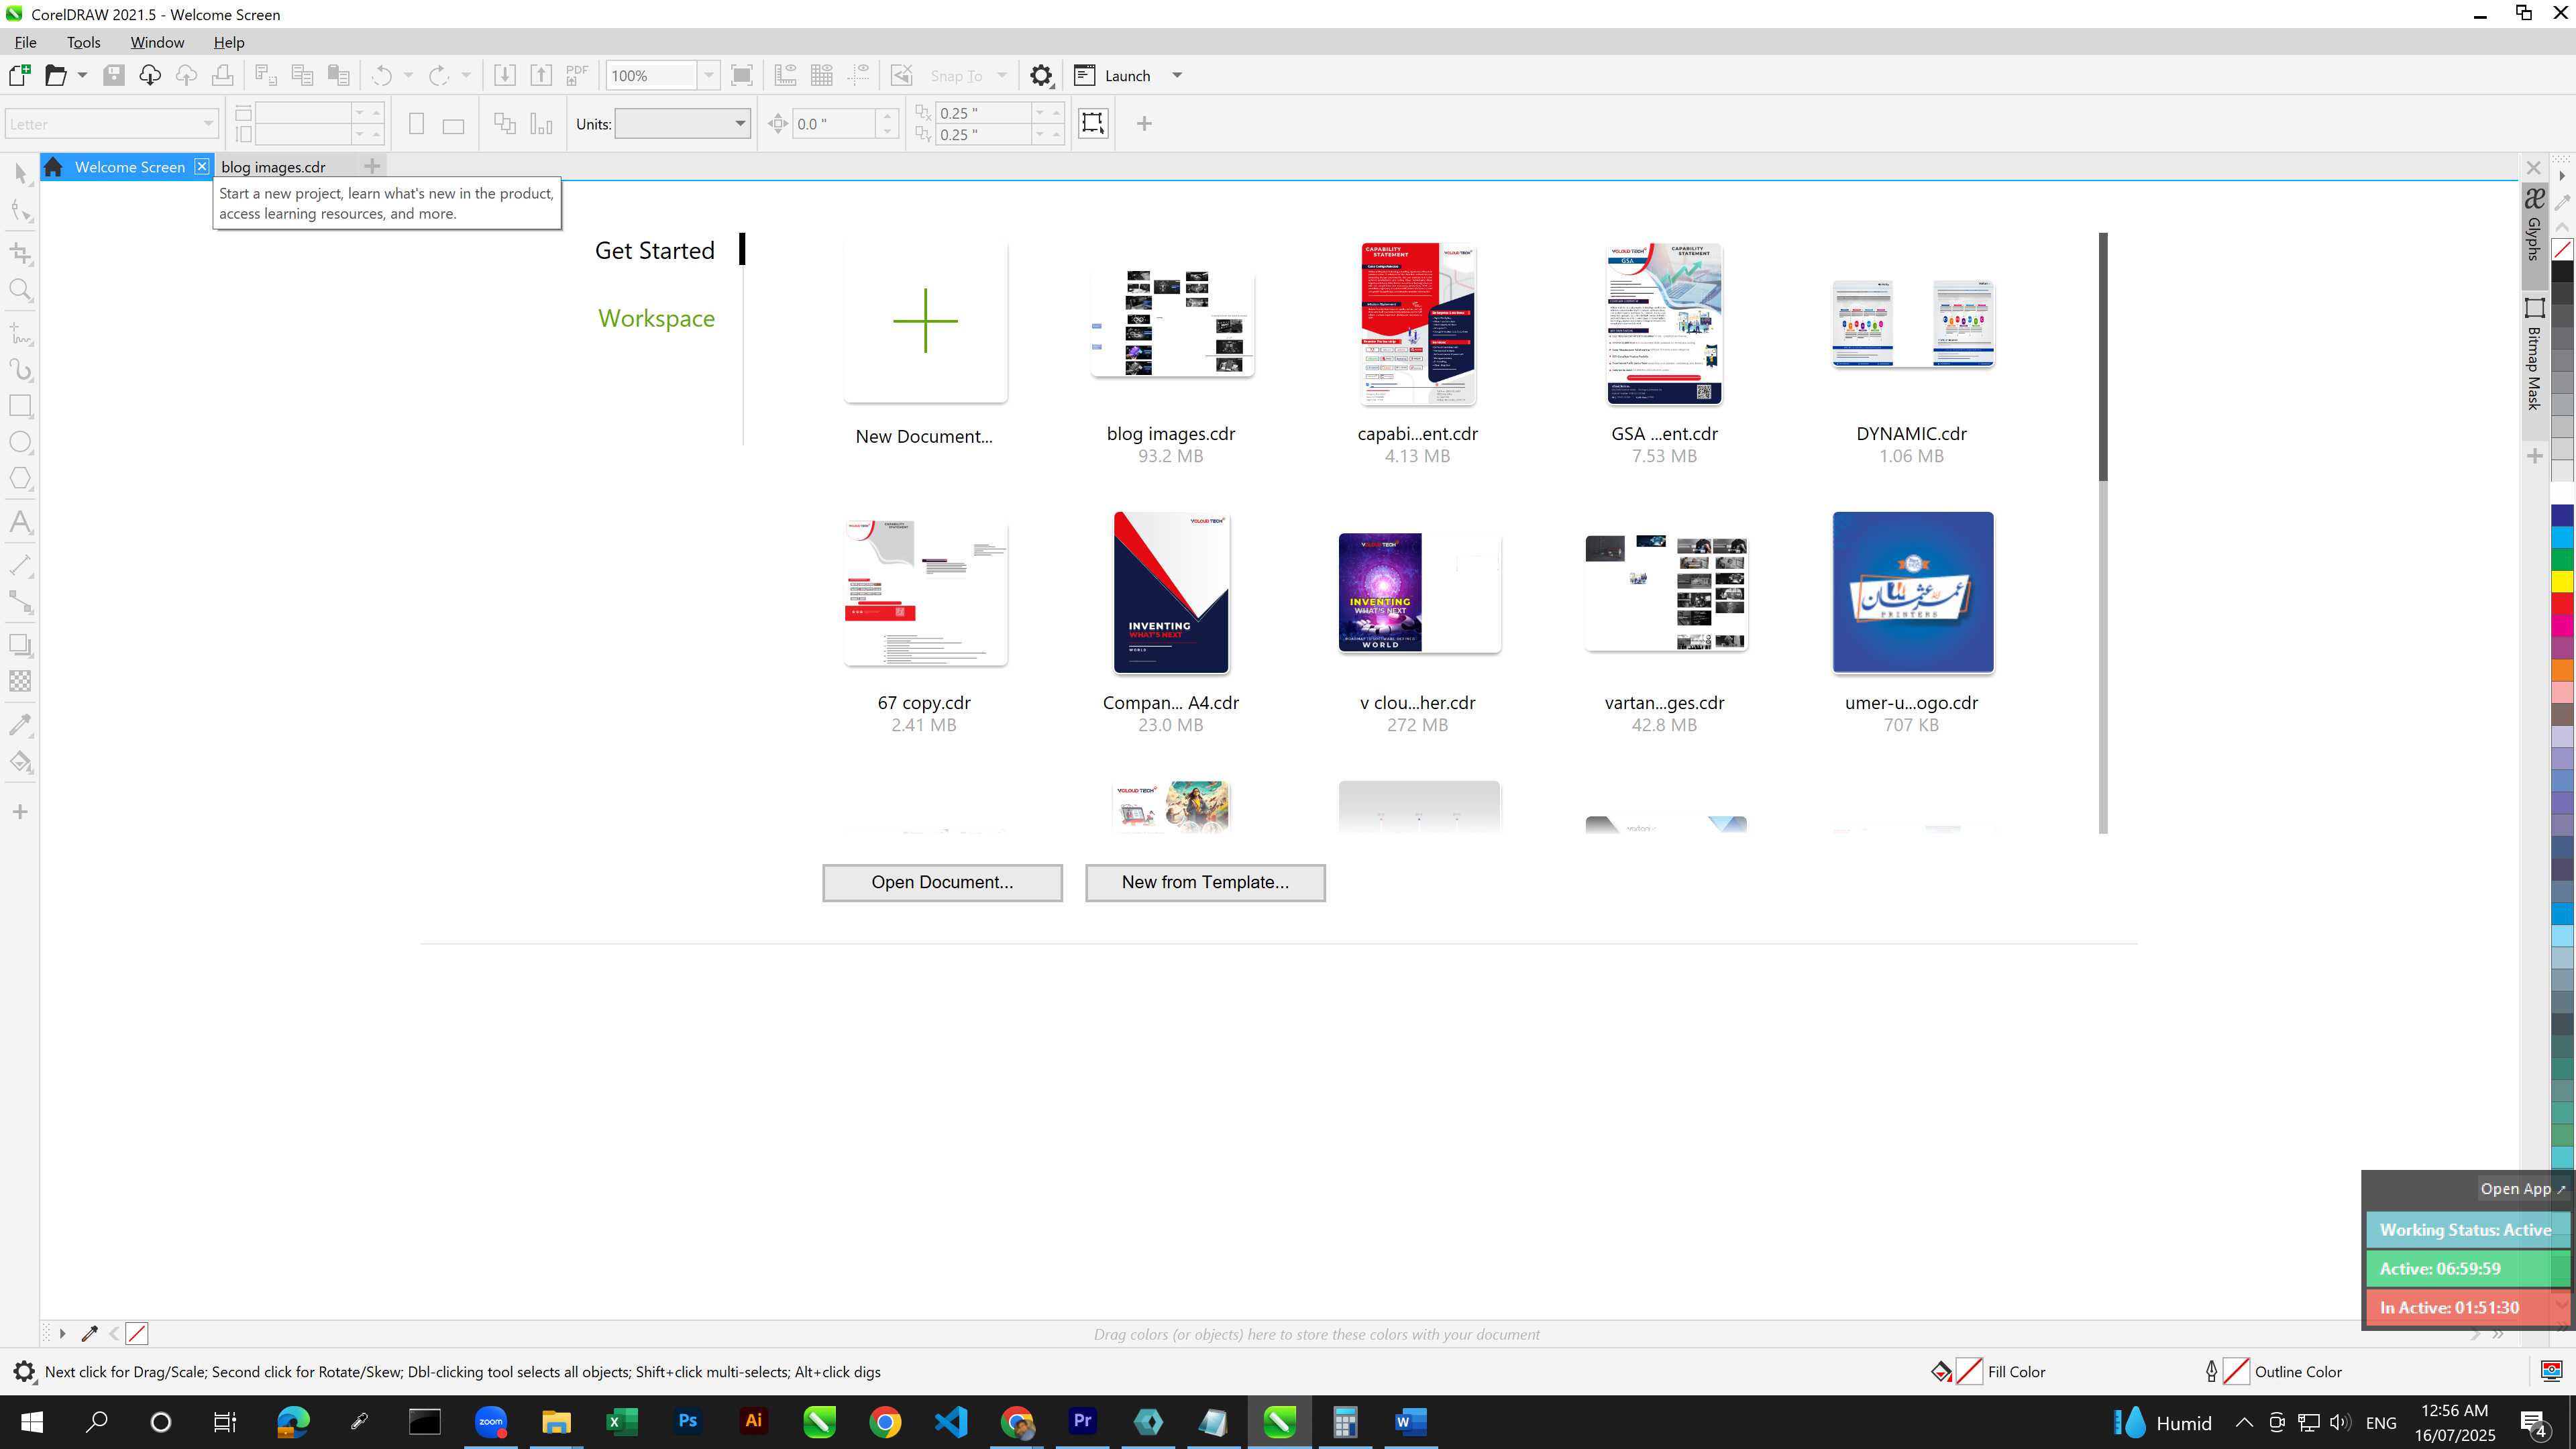Image resolution: width=2576 pixels, height=1449 pixels.
Task: Click the New from Template... button
Action: coord(1205,882)
